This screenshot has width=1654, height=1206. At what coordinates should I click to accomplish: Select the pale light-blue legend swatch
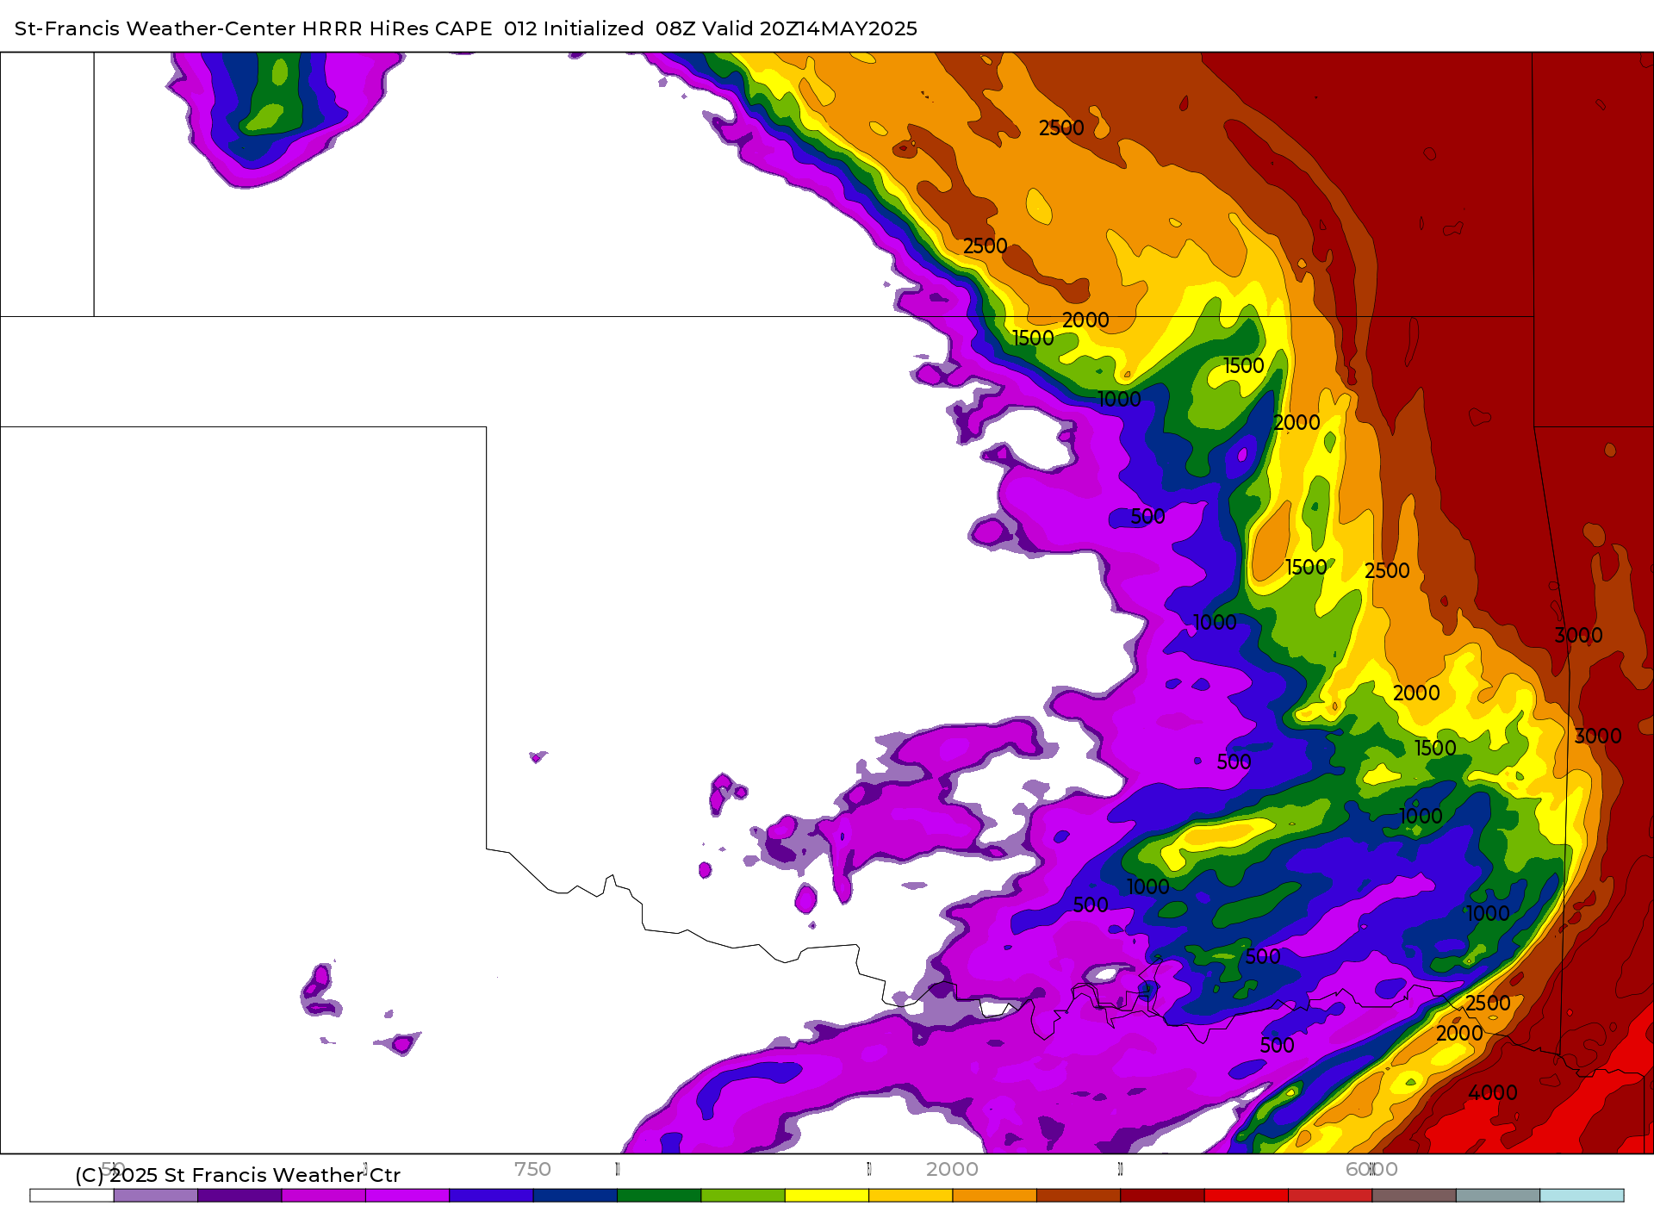(x=1582, y=1196)
